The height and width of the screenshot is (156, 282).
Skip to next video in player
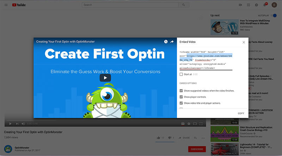(x=17, y=124)
